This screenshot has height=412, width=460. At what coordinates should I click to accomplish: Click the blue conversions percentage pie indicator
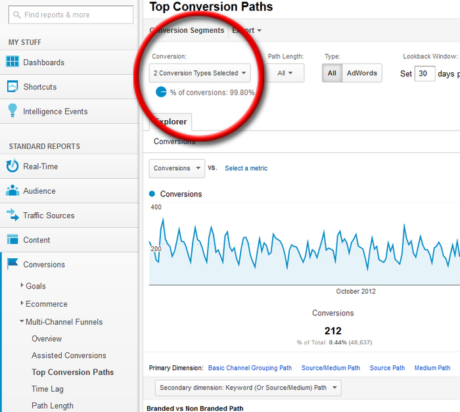pyautogui.click(x=162, y=92)
